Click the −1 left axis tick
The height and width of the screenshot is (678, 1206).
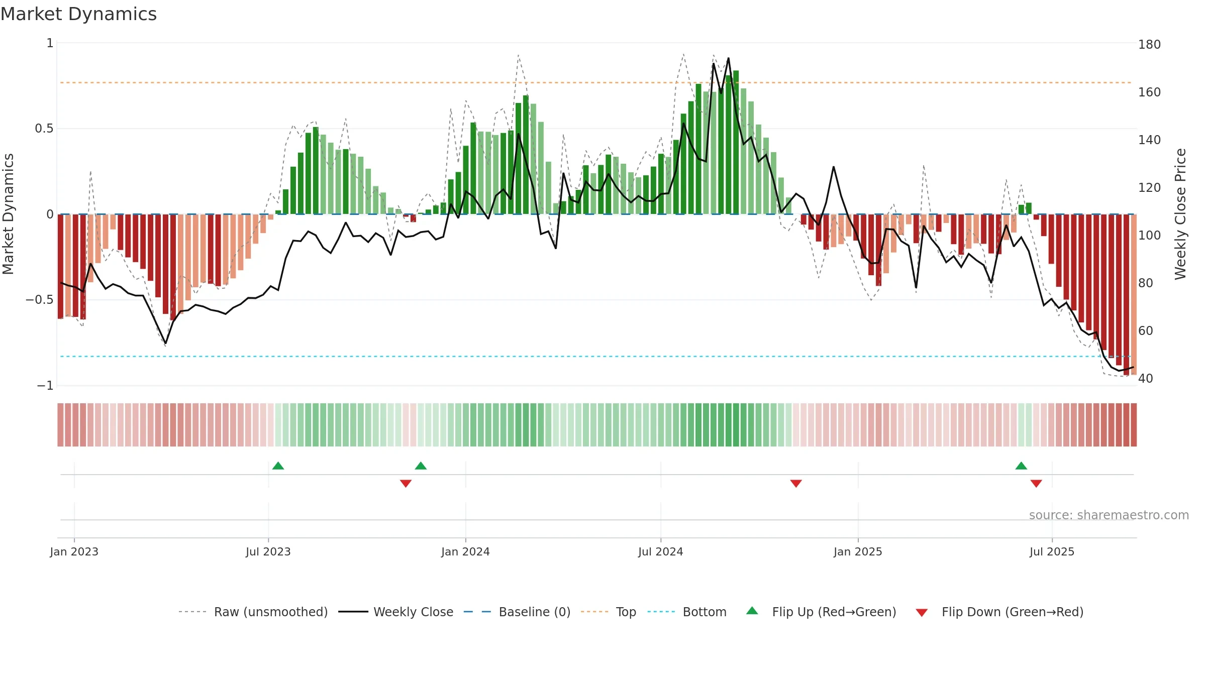pos(45,386)
